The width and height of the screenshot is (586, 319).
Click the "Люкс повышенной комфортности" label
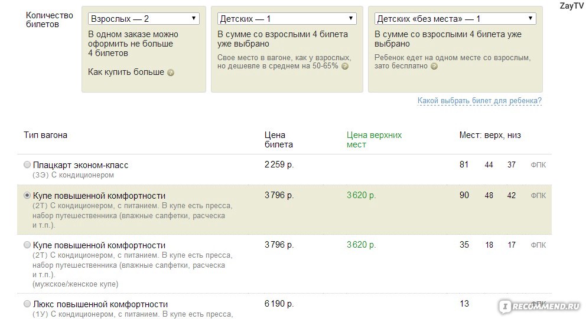100,304
